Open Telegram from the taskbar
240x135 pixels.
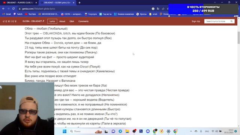click(x=120, y=131)
